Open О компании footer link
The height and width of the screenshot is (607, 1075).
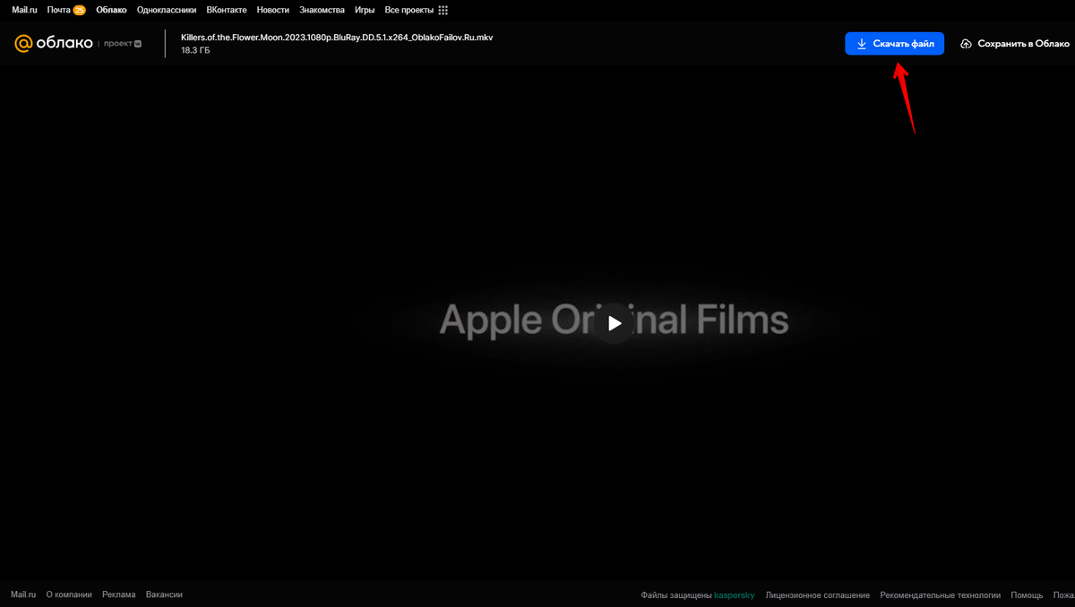69,594
